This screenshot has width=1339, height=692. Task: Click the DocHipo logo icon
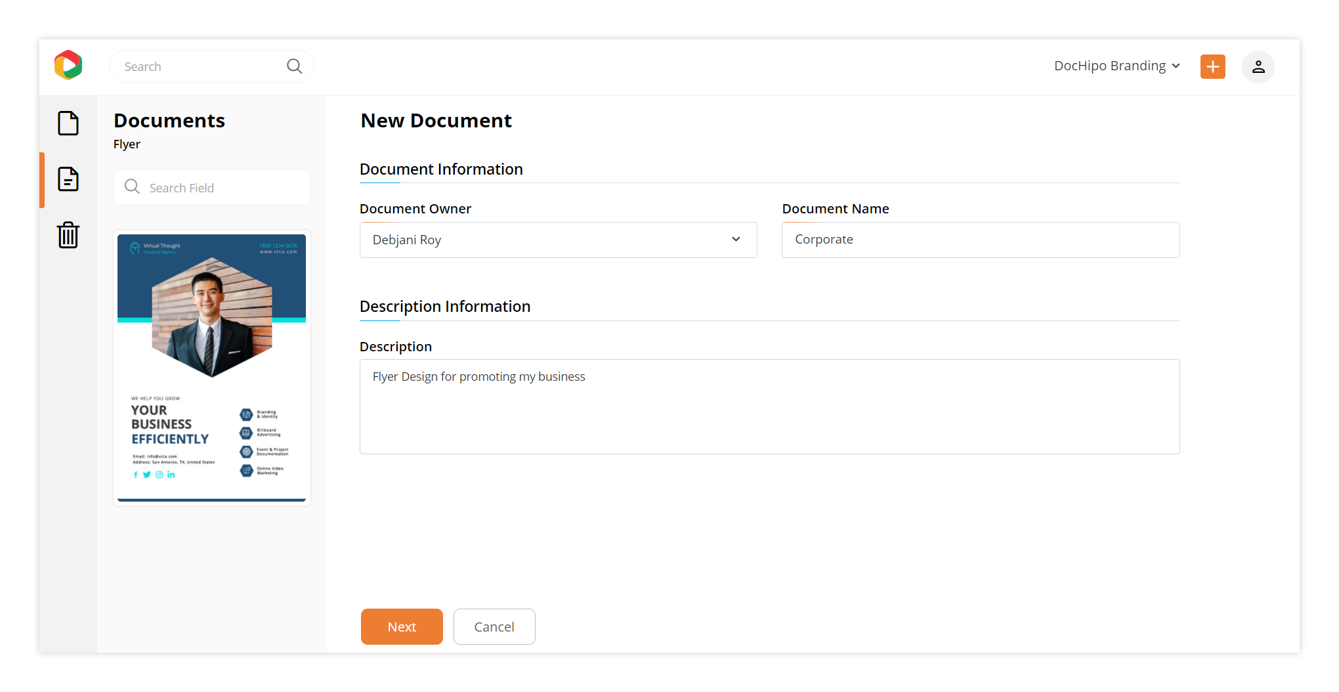68,65
